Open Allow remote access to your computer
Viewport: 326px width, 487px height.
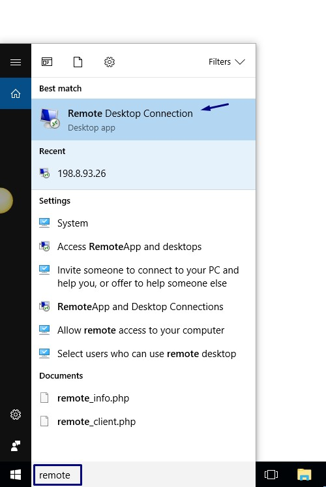click(x=143, y=330)
